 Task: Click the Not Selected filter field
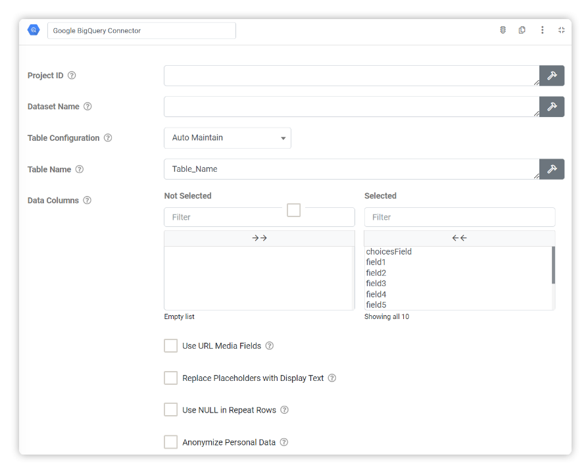(260, 217)
